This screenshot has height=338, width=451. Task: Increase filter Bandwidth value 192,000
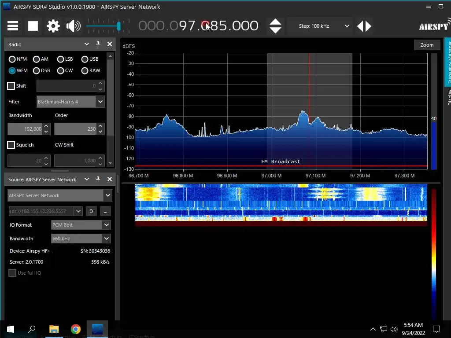[46, 126]
